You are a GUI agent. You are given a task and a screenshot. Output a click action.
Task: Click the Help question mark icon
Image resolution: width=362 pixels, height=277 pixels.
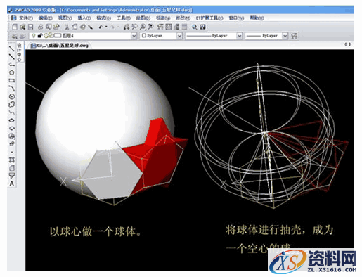click(x=203, y=27)
